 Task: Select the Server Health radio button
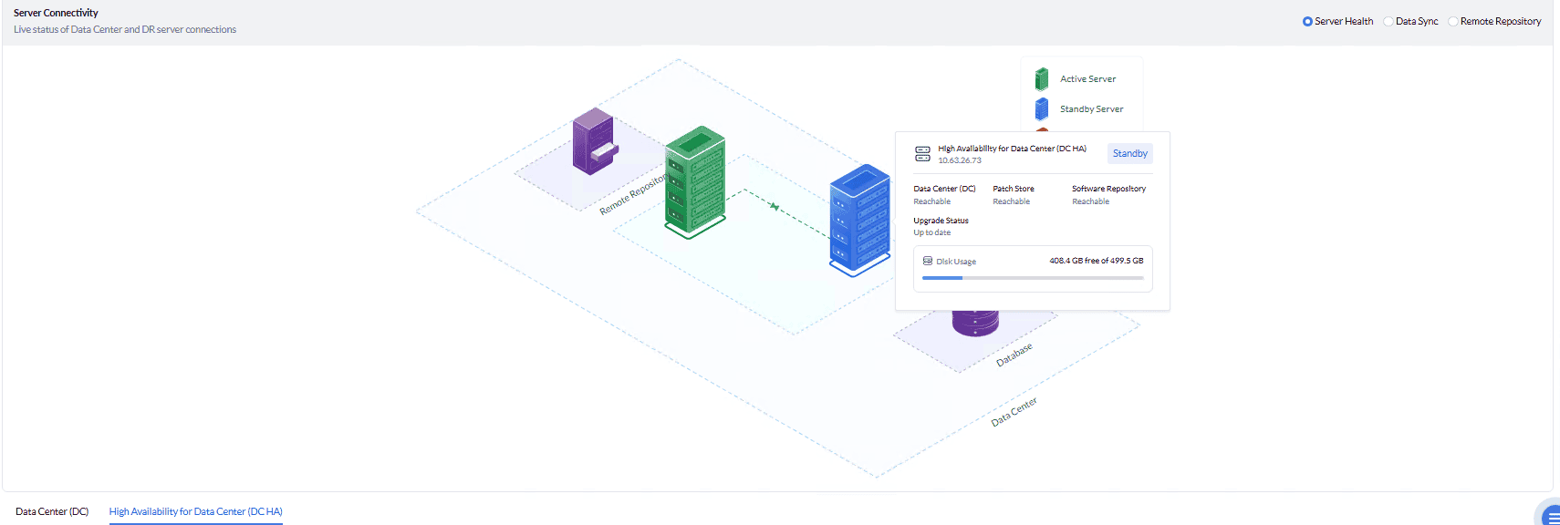1307,21
